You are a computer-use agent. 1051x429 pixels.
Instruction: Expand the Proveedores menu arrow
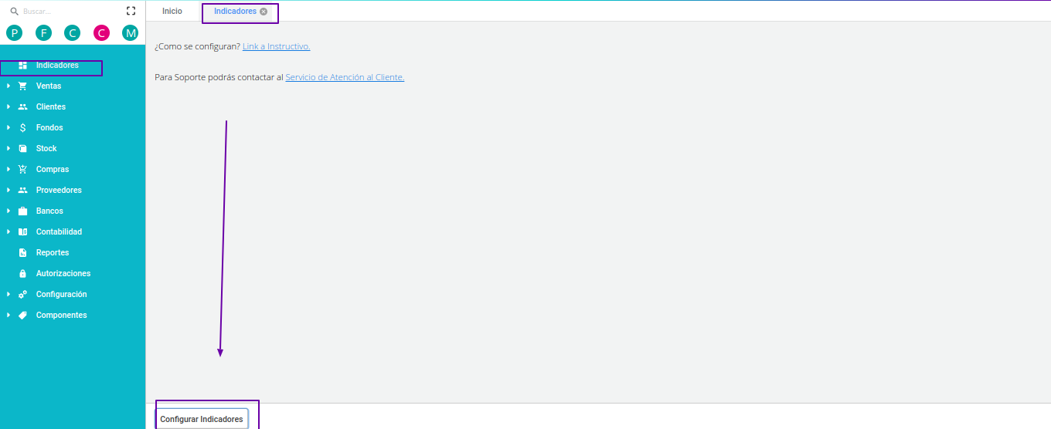(x=9, y=191)
